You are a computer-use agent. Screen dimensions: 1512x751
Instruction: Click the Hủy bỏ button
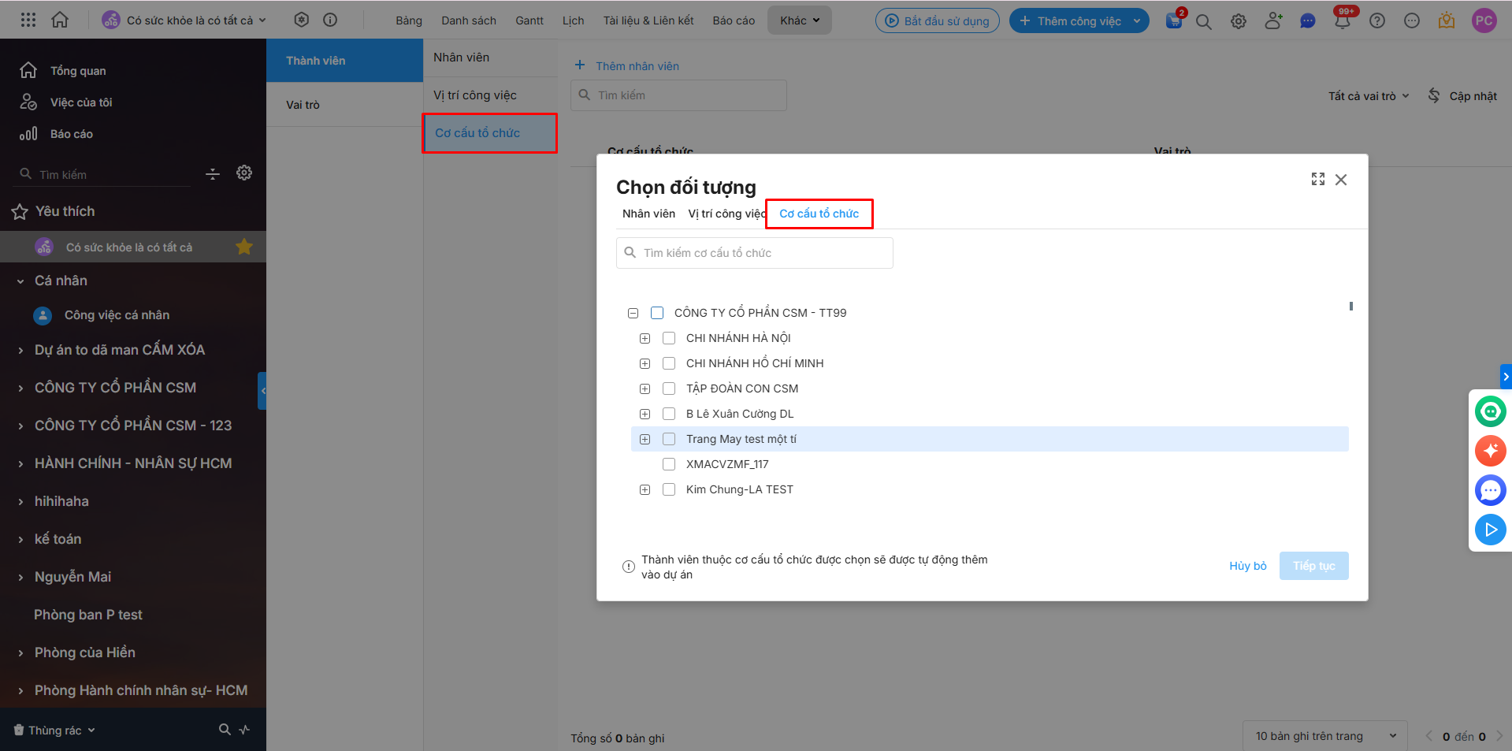click(x=1247, y=566)
